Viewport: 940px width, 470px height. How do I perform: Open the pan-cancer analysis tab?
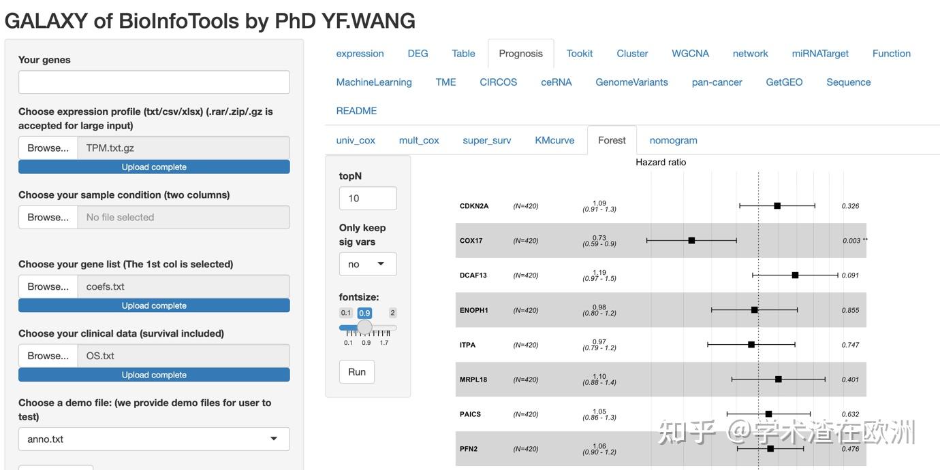[x=717, y=82]
